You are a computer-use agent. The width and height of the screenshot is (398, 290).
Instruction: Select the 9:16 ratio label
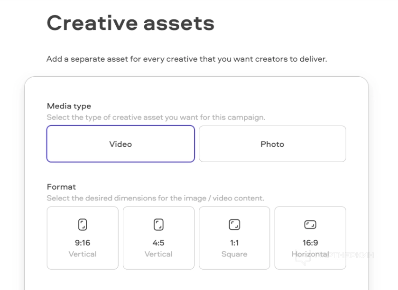tap(83, 243)
